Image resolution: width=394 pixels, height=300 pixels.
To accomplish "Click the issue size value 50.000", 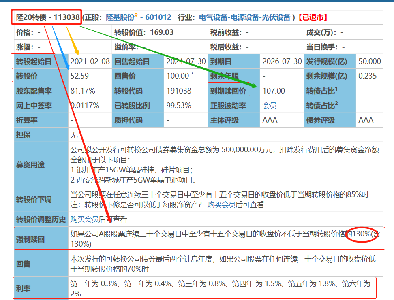I will [x=370, y=61].
